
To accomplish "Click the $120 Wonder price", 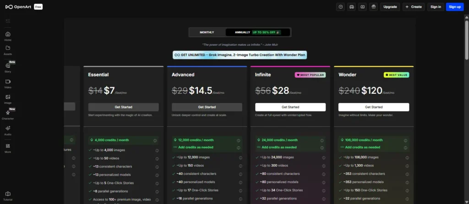I will 372,91.
